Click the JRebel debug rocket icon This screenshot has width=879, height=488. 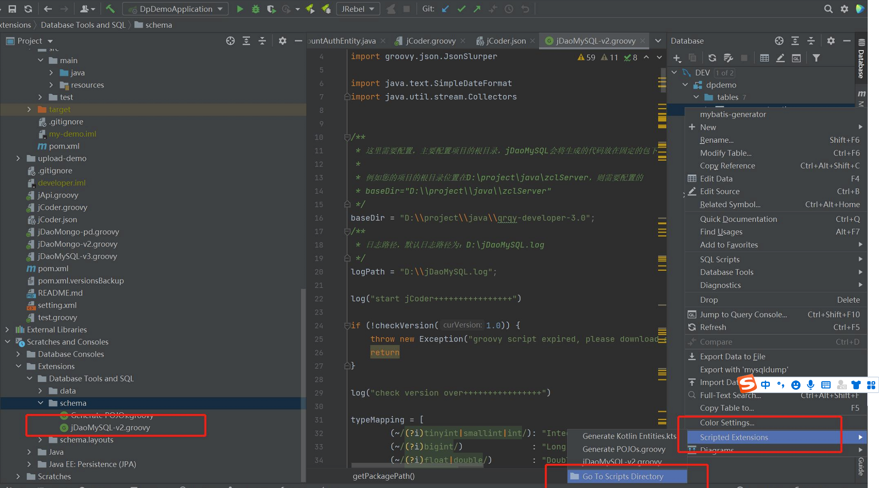point(326,9)
